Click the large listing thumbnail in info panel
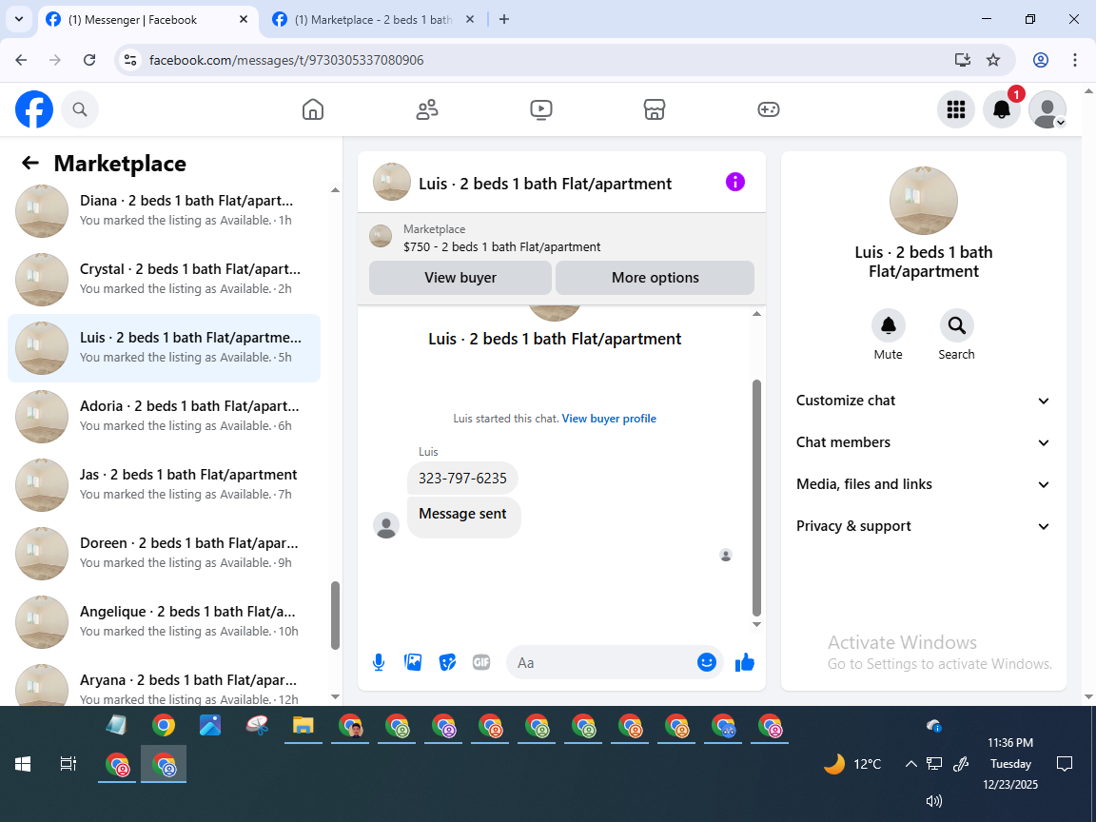Screen dimensions: 1096x822 point(924,201)
